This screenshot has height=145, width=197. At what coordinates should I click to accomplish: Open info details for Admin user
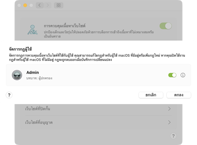(183, 75)
